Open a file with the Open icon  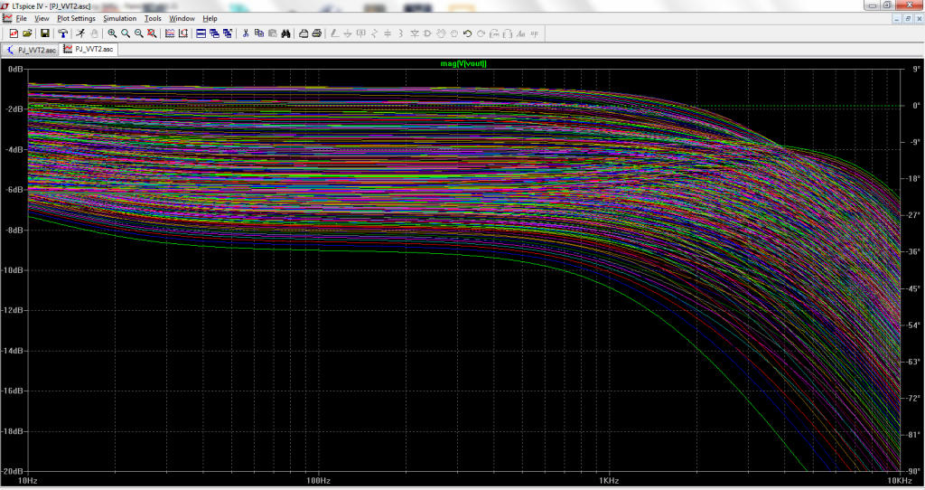tap(27, 33)
